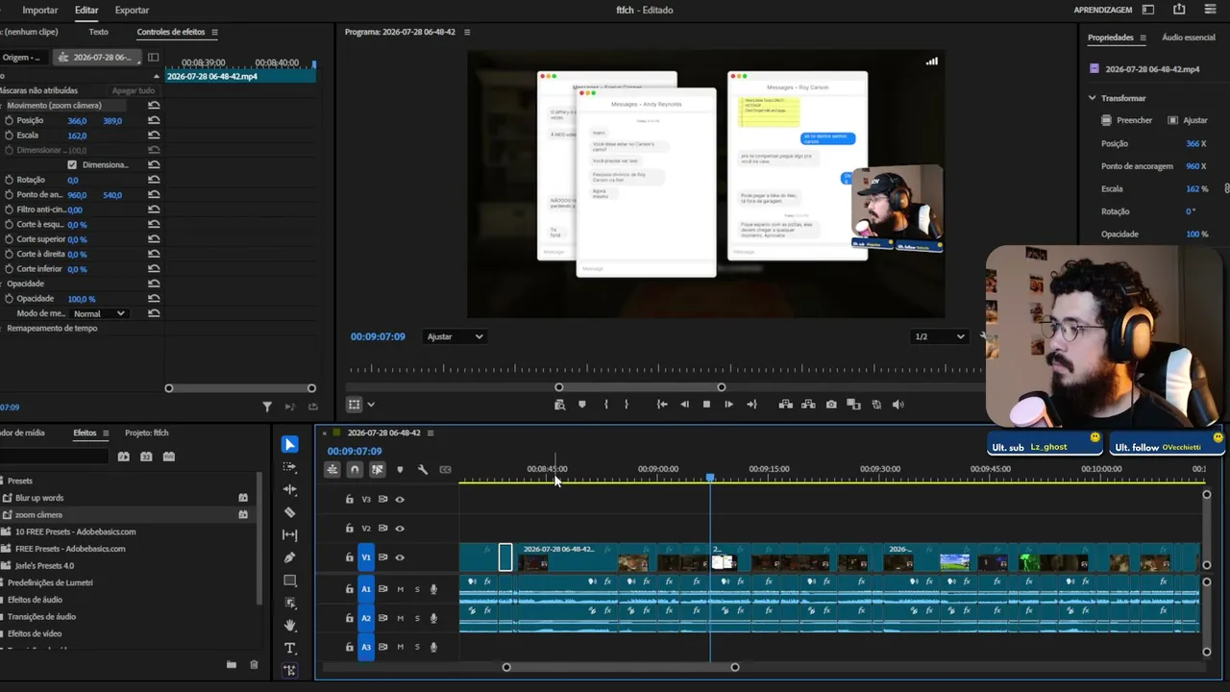
Task: Click the Extract button
Action: 808,405
